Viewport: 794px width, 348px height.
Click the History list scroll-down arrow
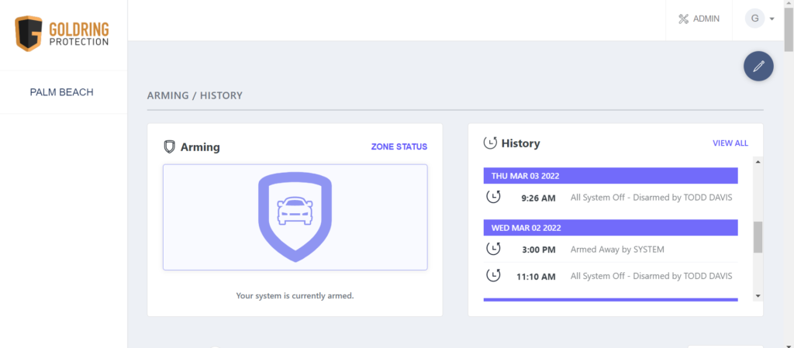point(758,296)
